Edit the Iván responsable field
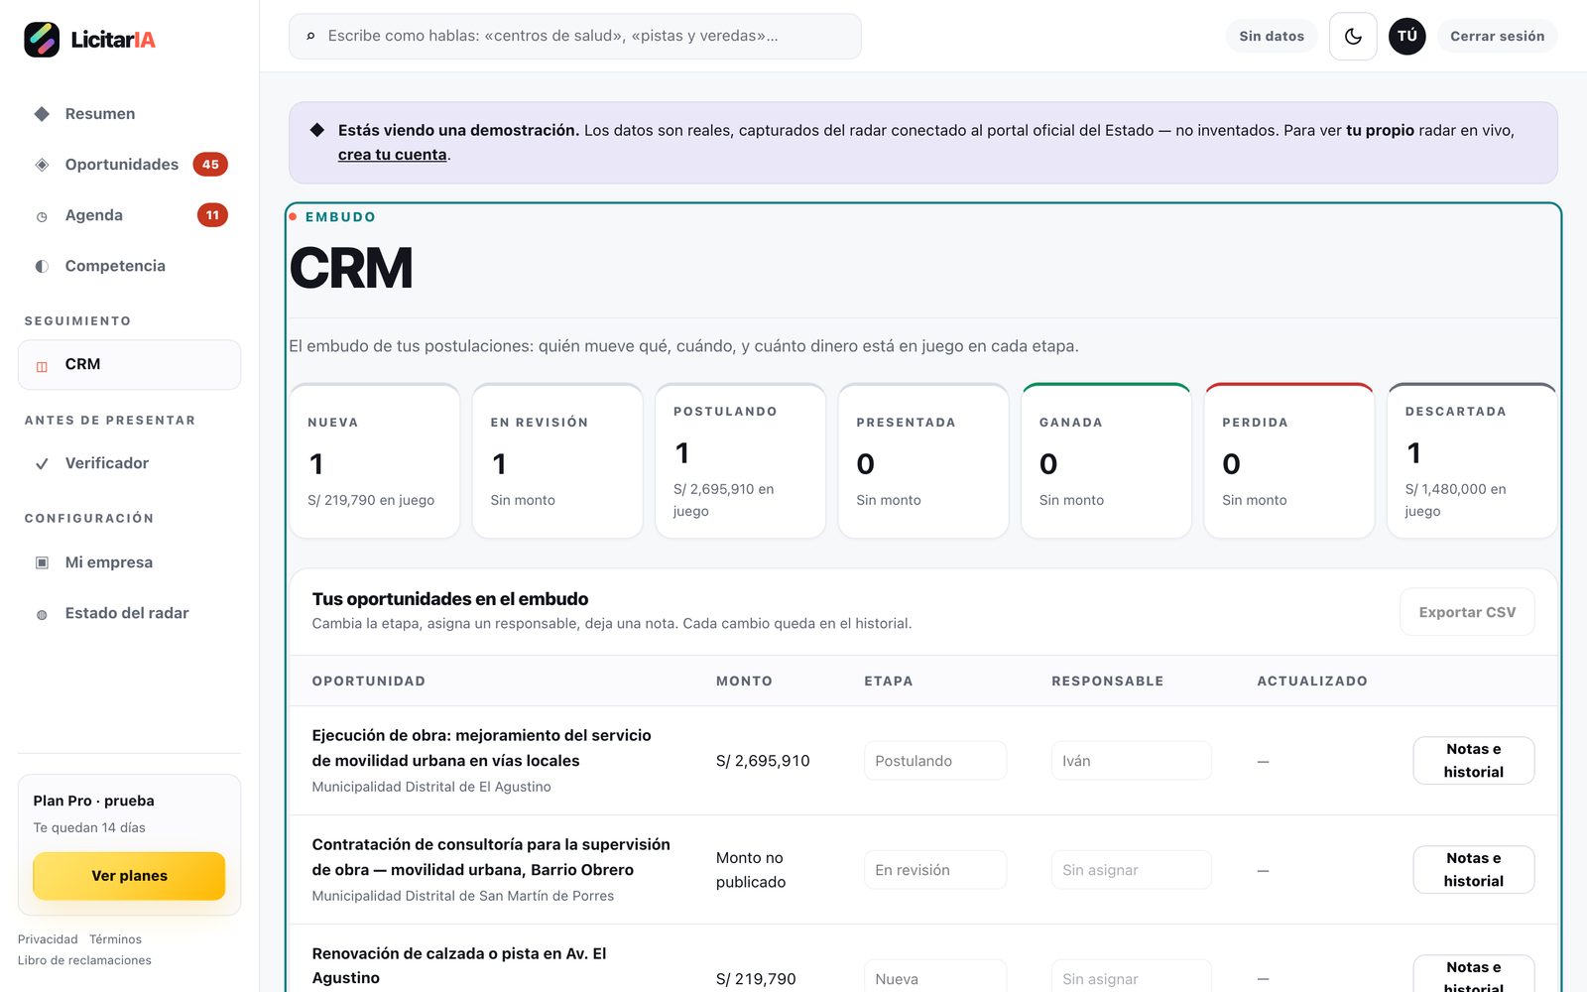 click(x=1132, y=761)
